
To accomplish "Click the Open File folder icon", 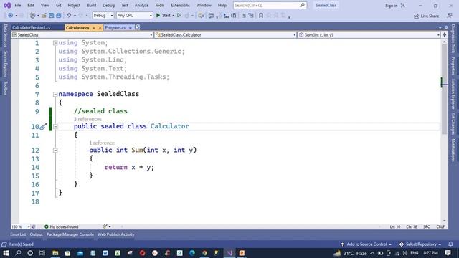I will pos(44,16).
